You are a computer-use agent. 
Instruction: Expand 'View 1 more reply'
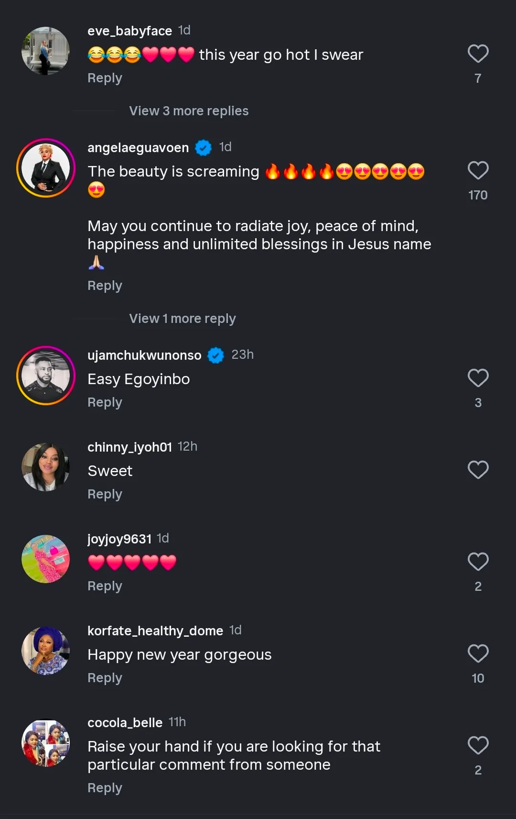click(x=182, y=319)
